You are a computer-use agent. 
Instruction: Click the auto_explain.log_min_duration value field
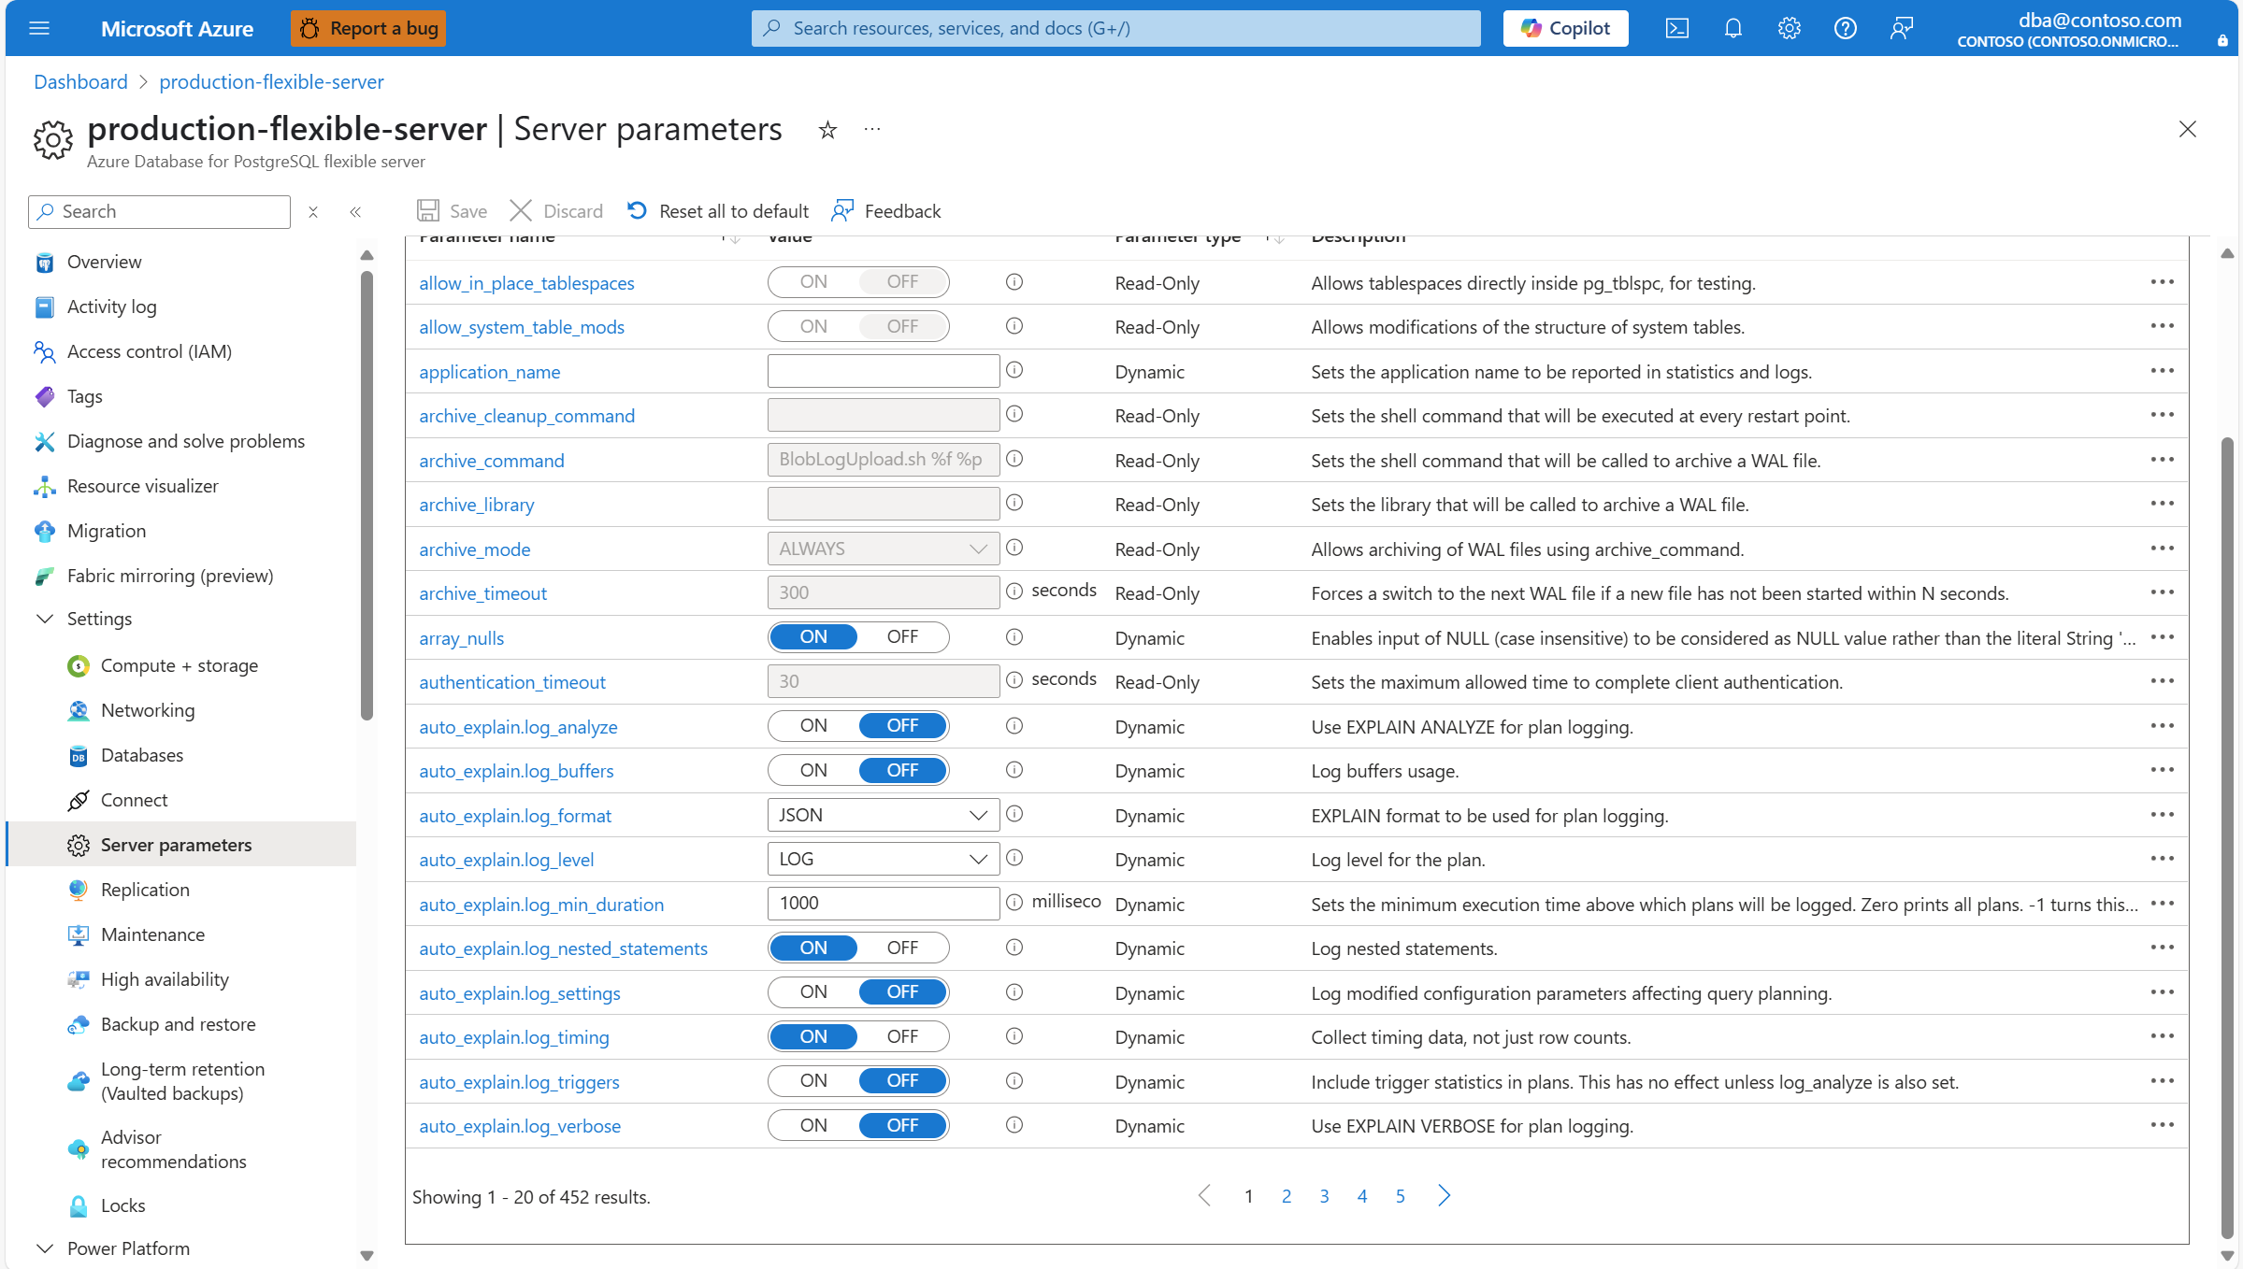point(883,904)
